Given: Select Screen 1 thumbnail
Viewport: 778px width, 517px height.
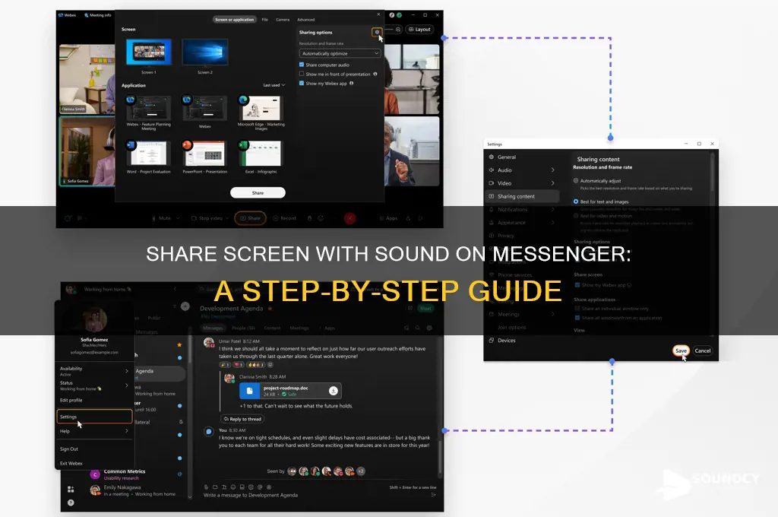Looking at the screenshot, I should 148,52.
